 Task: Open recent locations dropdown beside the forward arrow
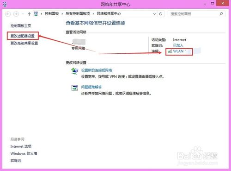pos(23,14)
